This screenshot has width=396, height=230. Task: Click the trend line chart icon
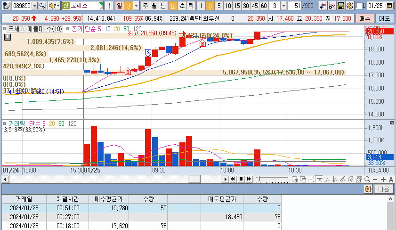coord(327,180)
